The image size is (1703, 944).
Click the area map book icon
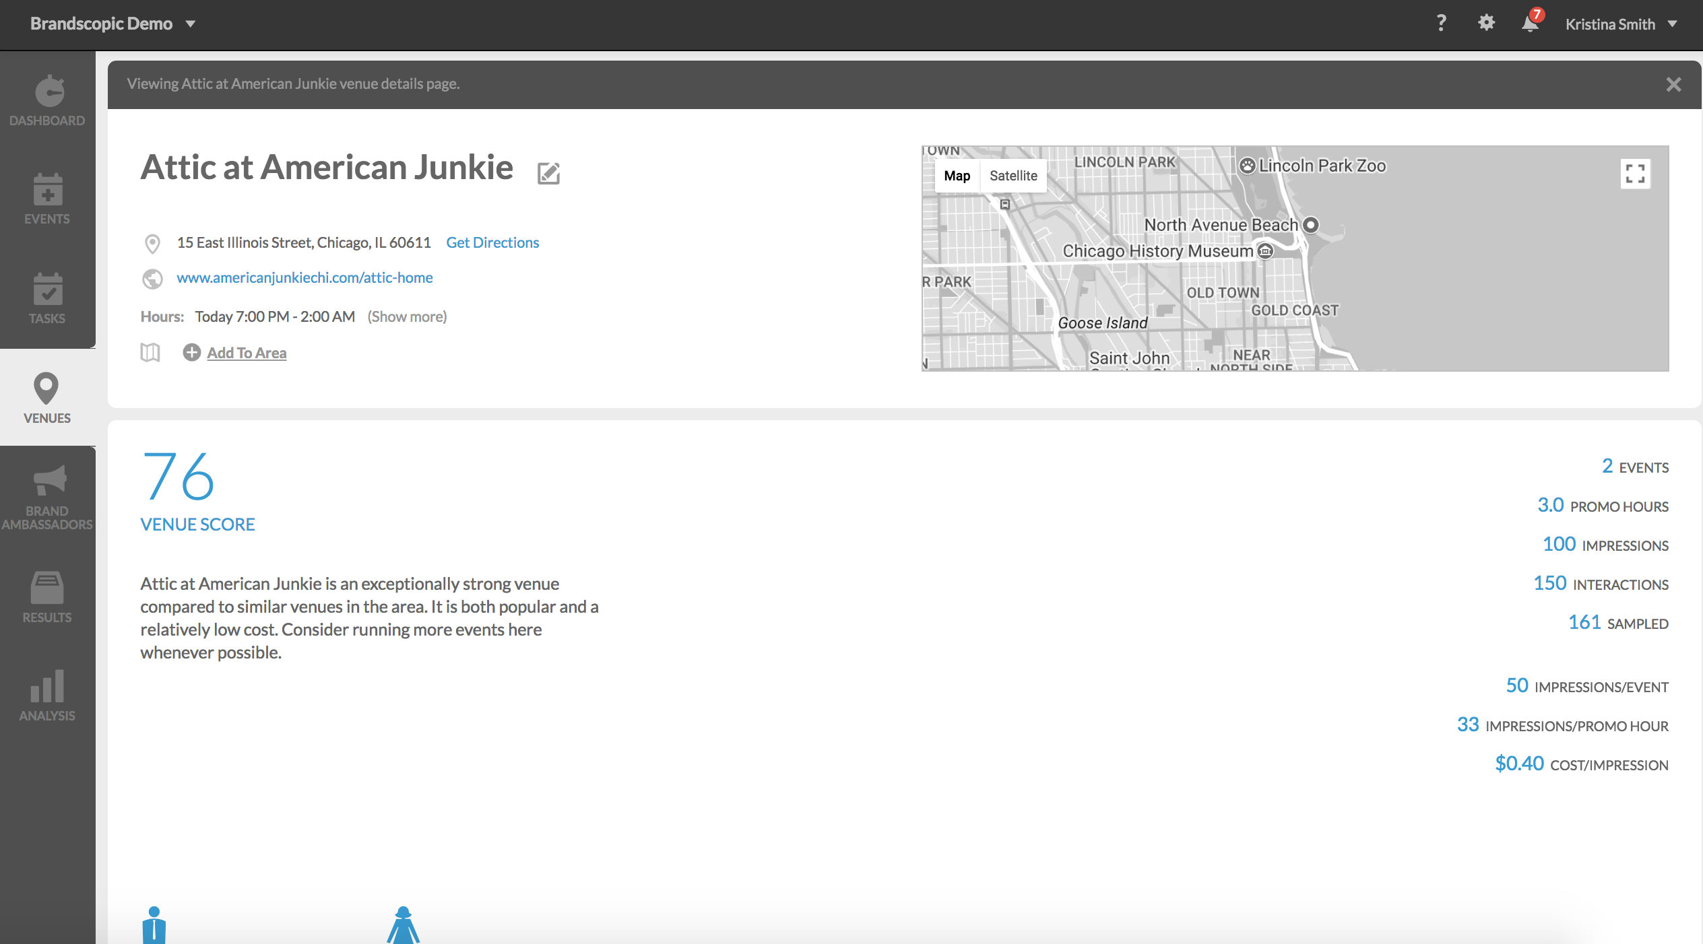tap(150, 352)
